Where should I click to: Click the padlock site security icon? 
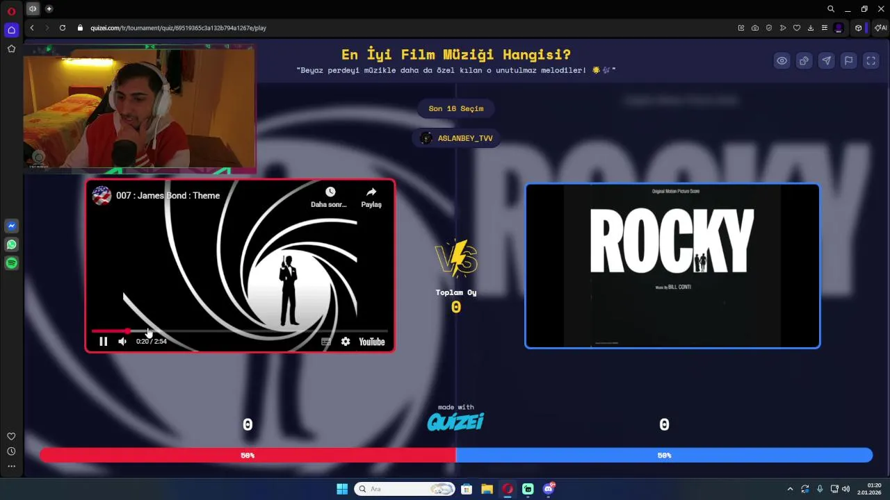click(80, 28)
